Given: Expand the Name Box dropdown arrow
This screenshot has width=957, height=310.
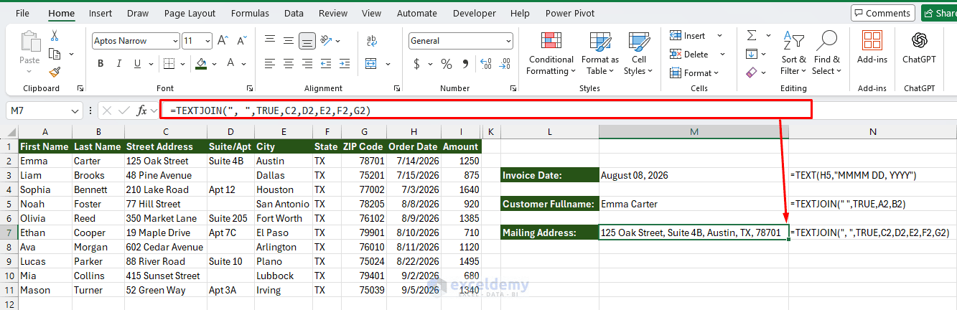Looking at the screenshot, I should pos(76,111).
